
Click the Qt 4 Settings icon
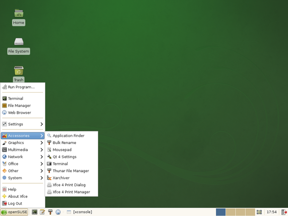tap(49, 156)
